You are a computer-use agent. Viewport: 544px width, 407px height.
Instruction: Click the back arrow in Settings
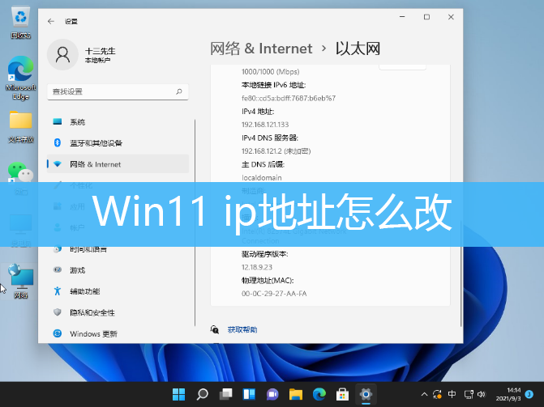tap(51, 21)
